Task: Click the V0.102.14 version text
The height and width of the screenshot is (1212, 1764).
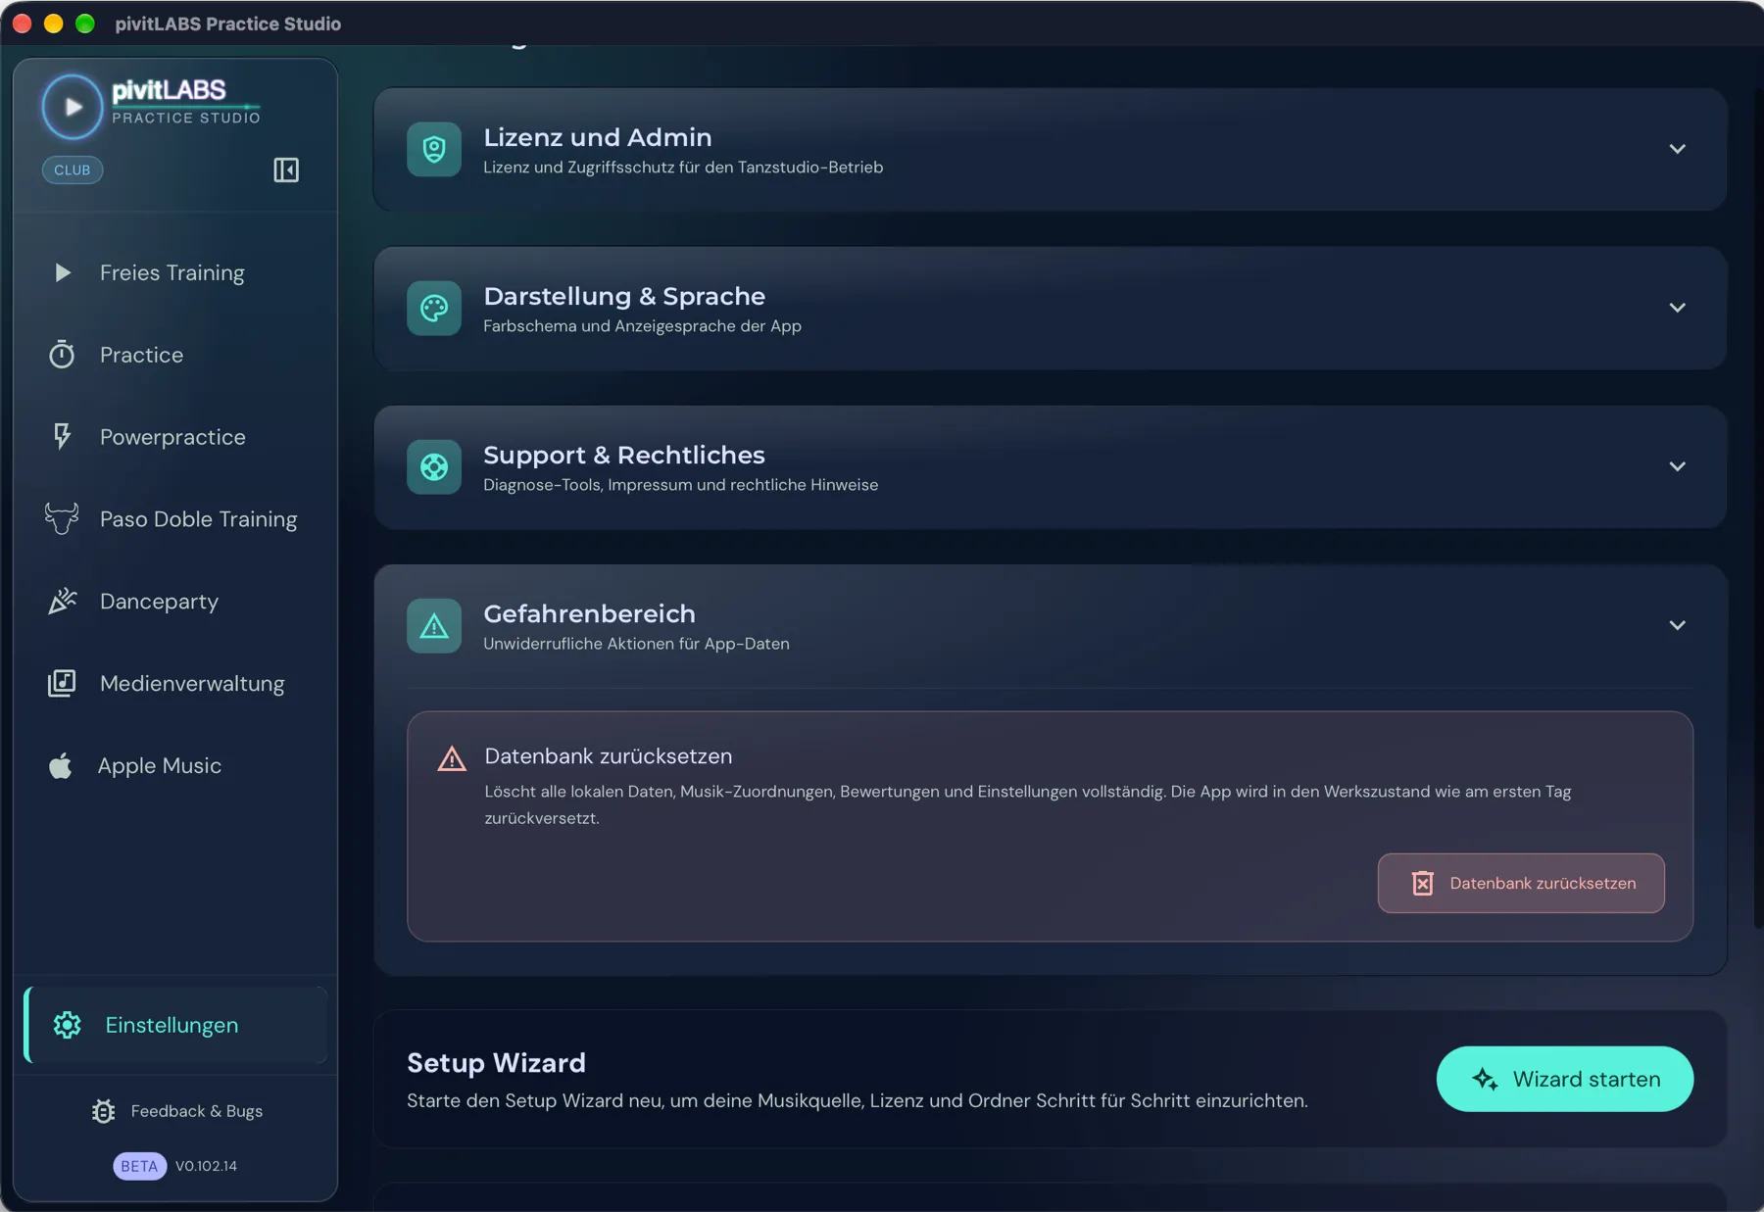Action: pyautogui.click(x=206, y=1166)
